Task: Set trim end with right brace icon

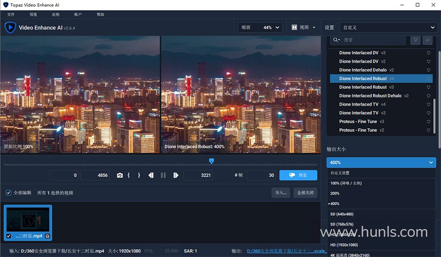Action: pos(139,175)
